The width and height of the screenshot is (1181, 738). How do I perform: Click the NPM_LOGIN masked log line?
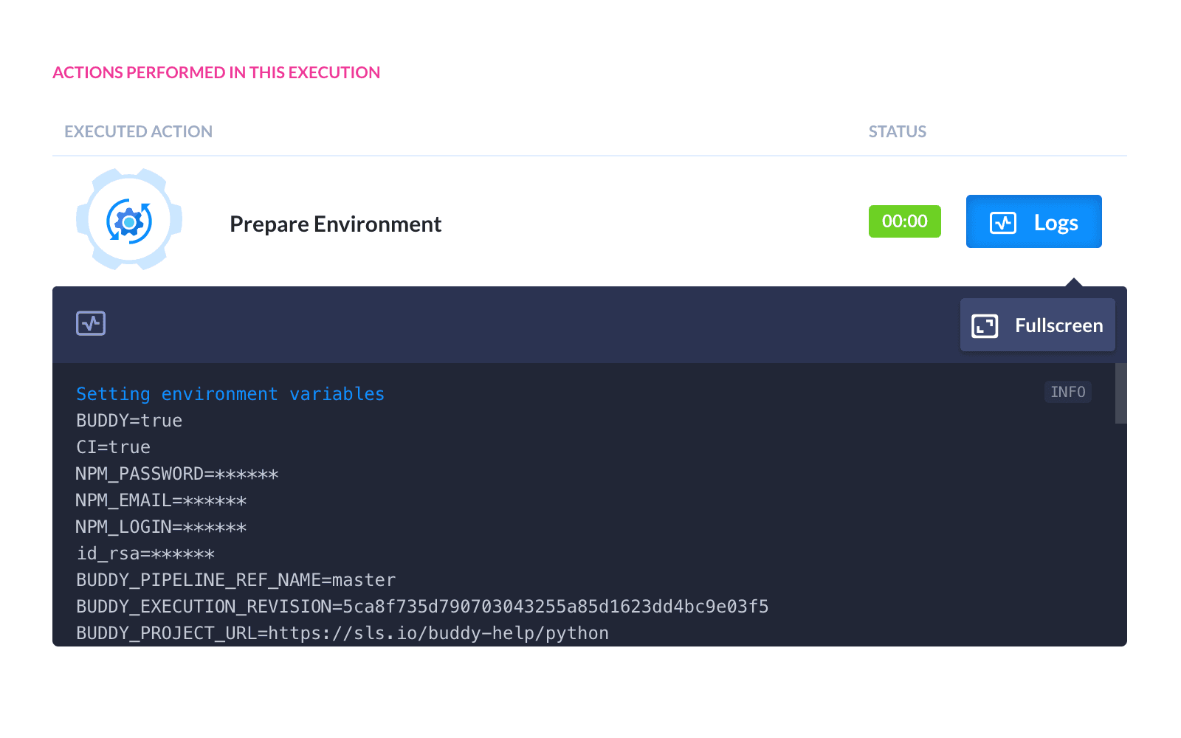[161, 527]
